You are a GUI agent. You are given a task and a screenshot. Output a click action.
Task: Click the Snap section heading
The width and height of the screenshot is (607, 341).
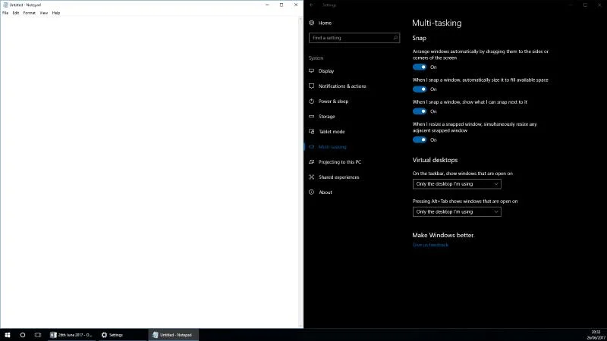420,39
